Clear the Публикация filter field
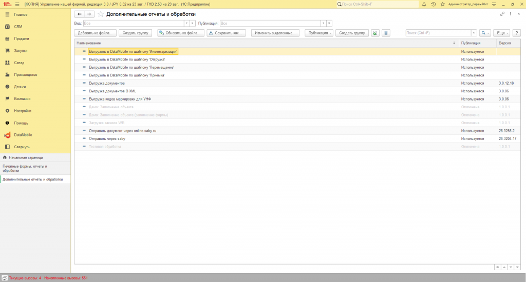 [x=329, y=24]
